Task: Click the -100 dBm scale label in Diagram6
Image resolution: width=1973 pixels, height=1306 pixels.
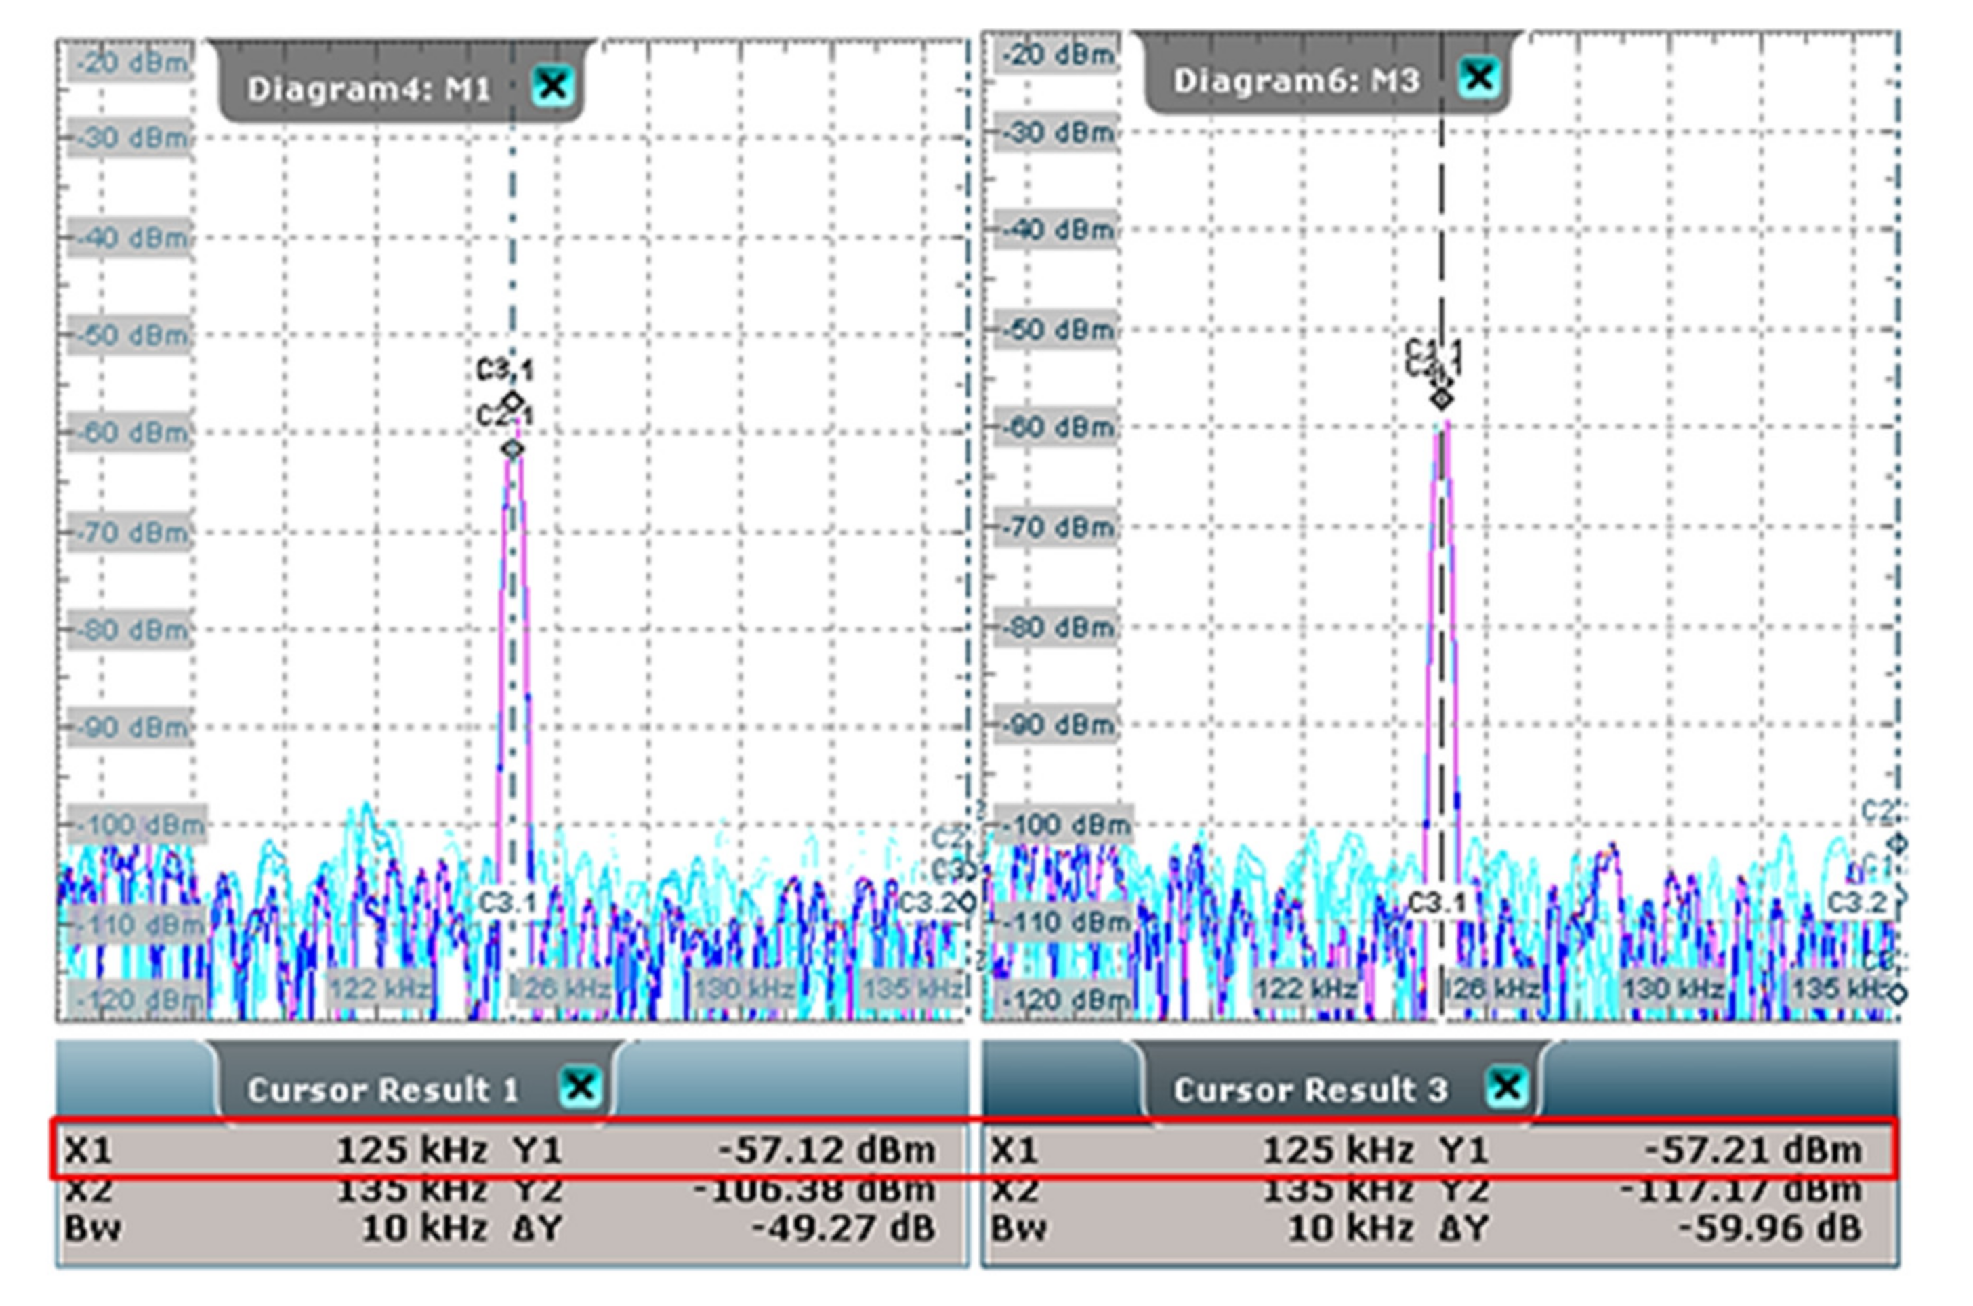Action: click(1064, 826)
